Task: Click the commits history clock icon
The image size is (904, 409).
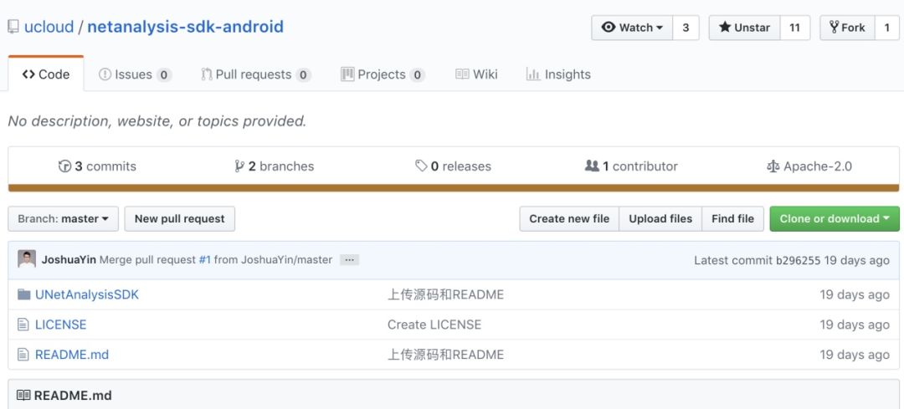Action: click(x=64, y=166)
